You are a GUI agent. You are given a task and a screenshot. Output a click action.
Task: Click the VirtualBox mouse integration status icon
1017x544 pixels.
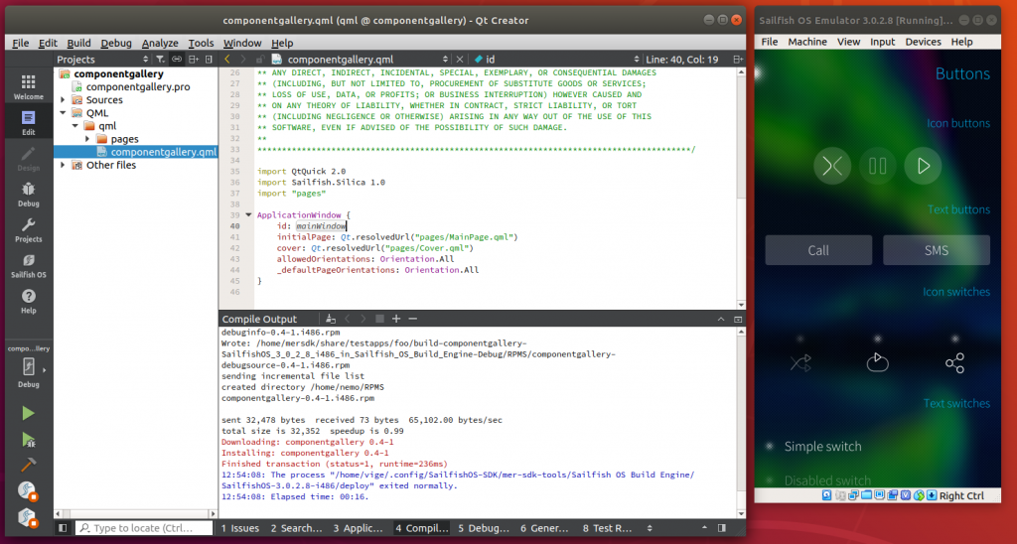(919, 495)
